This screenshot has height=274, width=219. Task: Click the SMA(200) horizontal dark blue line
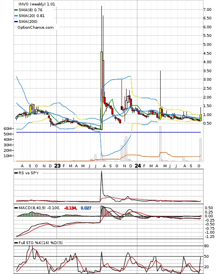108,132
